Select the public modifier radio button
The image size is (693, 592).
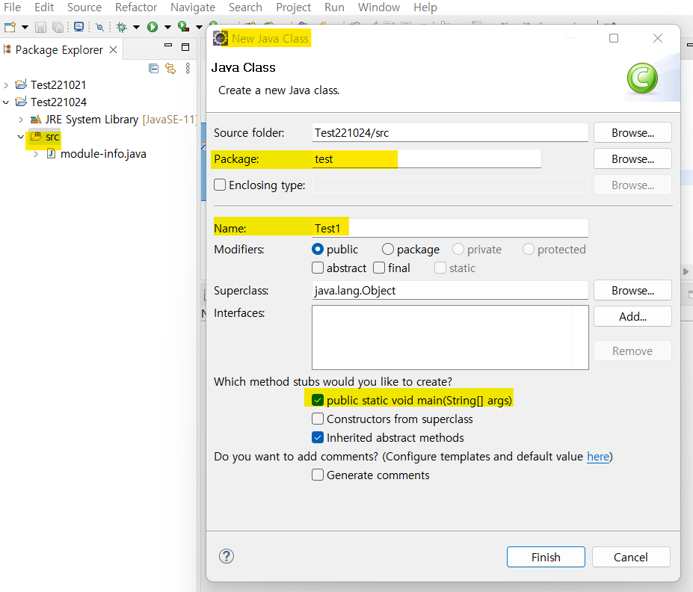click(318, 249)
